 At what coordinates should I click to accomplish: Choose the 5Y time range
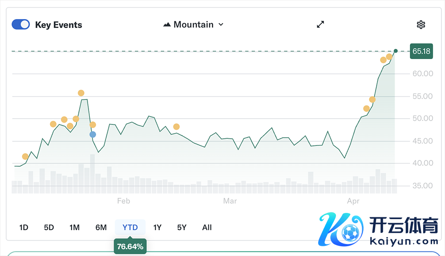[x=182, y=228]
